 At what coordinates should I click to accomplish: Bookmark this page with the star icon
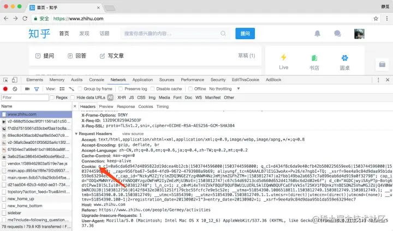(376, 19)
